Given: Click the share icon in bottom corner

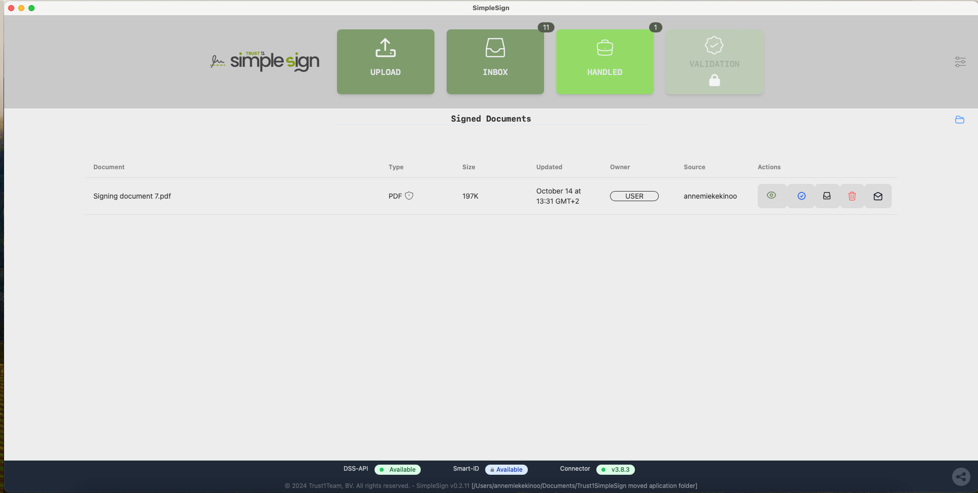Looking at the screenshot, I should click(961, 476).
